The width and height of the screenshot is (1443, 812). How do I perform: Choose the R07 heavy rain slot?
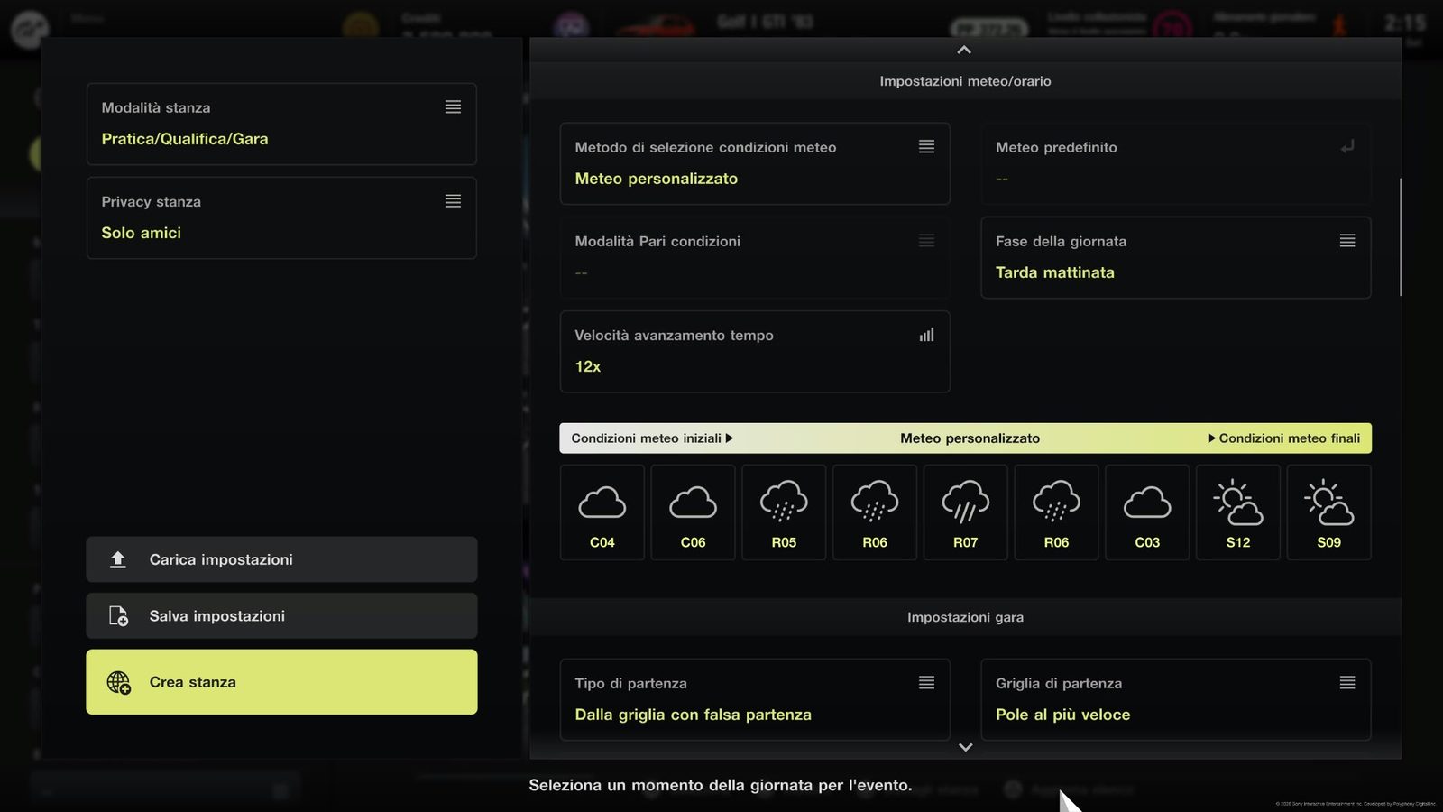tap(965, 512)
